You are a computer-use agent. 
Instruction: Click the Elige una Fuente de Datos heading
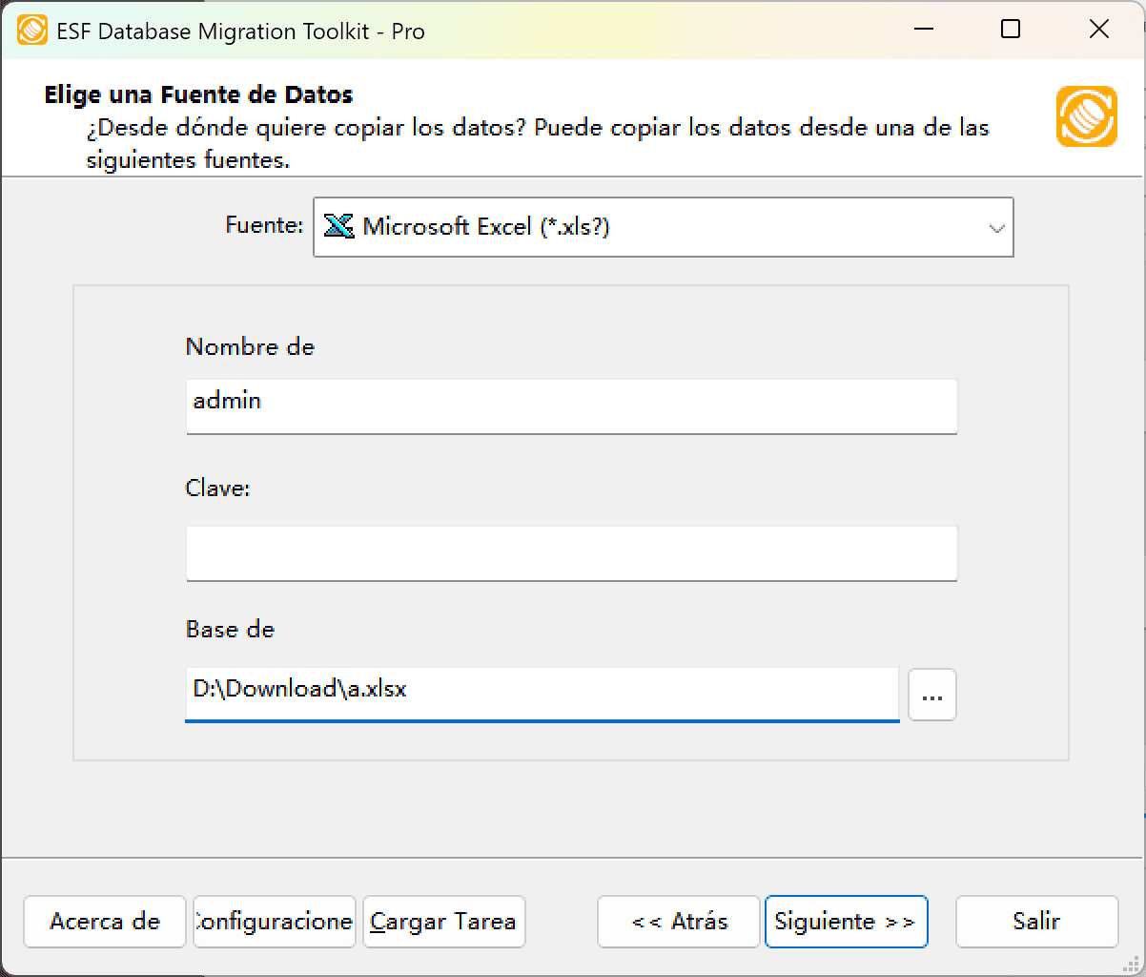coord(197,94)
